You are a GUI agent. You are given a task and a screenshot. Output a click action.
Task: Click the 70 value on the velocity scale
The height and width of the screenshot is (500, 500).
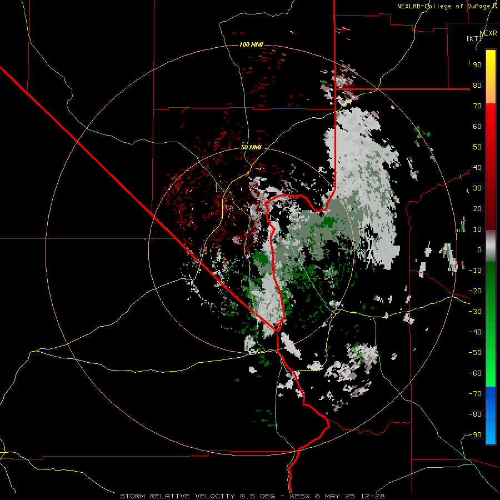point(477,106)
